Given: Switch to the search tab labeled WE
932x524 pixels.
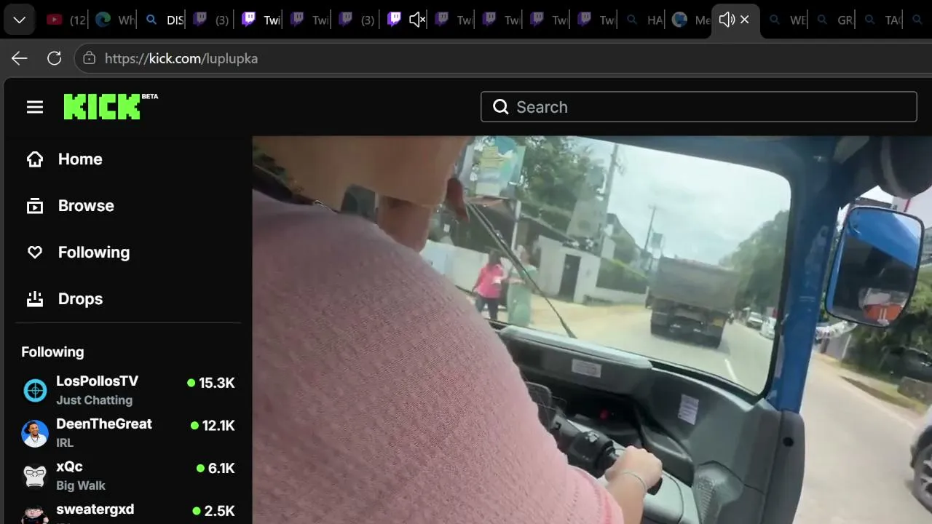Looking at the screenshot, I should (x=787, y=20).
